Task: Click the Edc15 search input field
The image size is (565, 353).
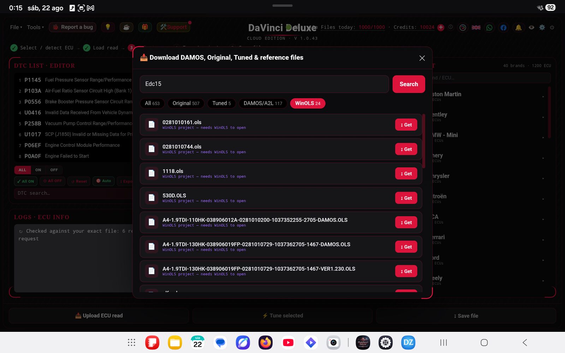Action: (x=264, y=84)
